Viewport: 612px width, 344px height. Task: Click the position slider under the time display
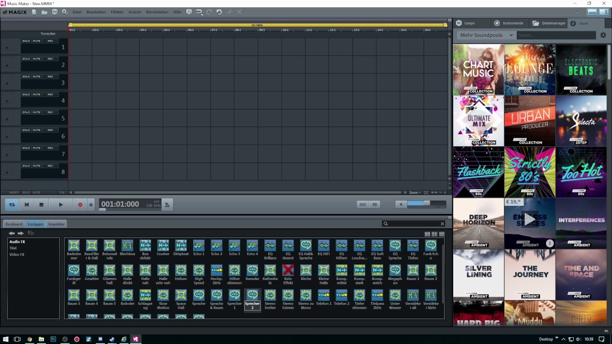click(102, 210)
